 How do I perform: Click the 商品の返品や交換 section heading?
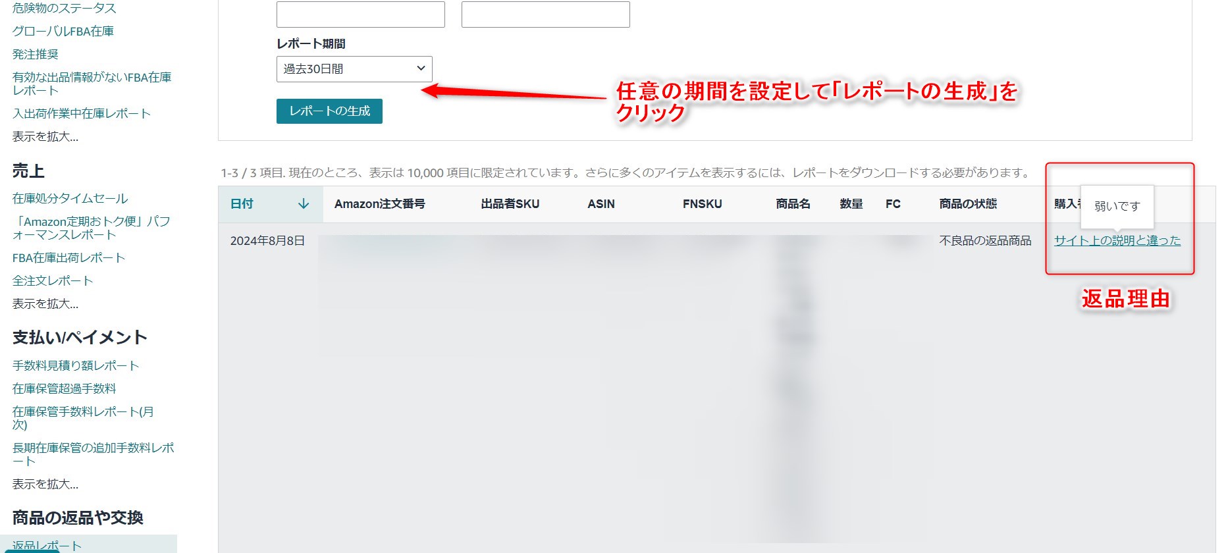tap(78, 518)
